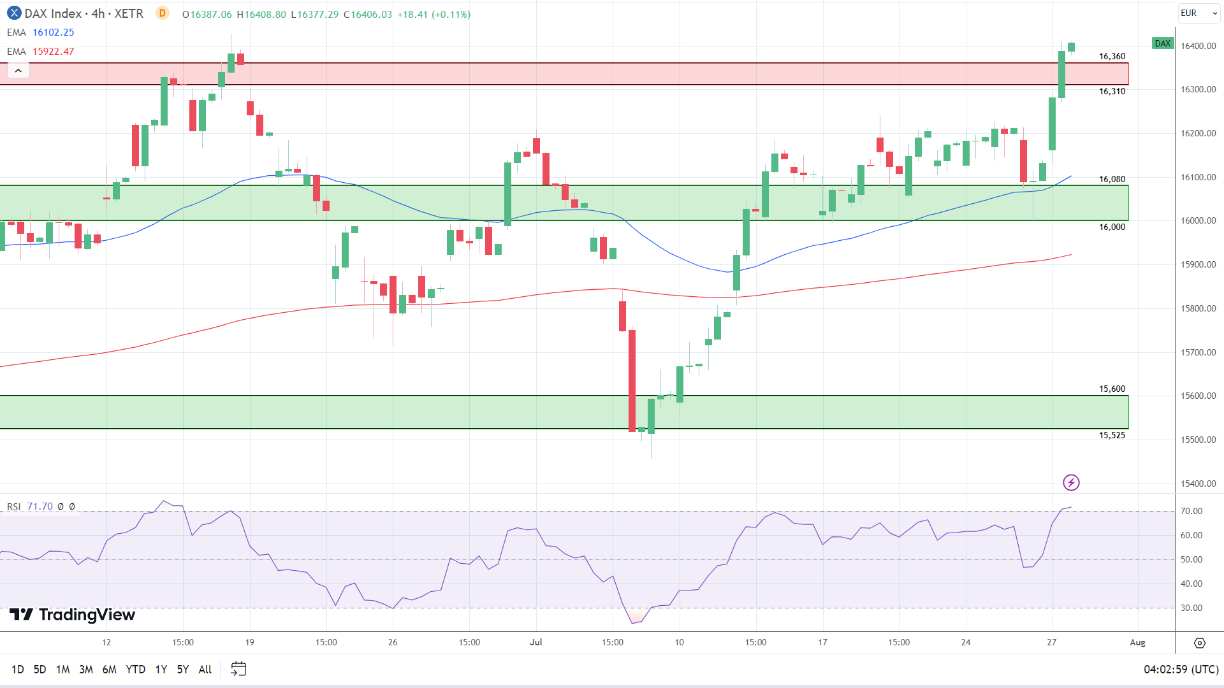The height and width of the screenshot is (688, 1224).
Task: Click the red 16,310–16,360 resistance zone
Action: (564, 74)
